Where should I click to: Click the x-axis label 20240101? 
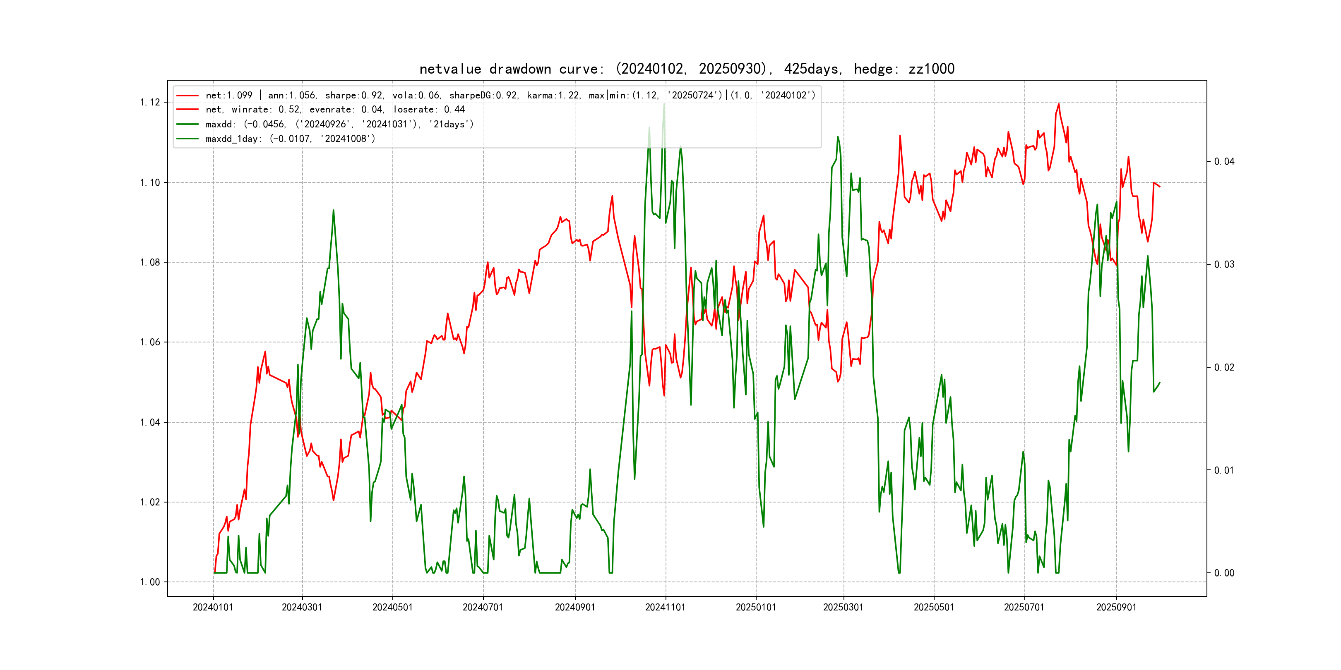213,608
